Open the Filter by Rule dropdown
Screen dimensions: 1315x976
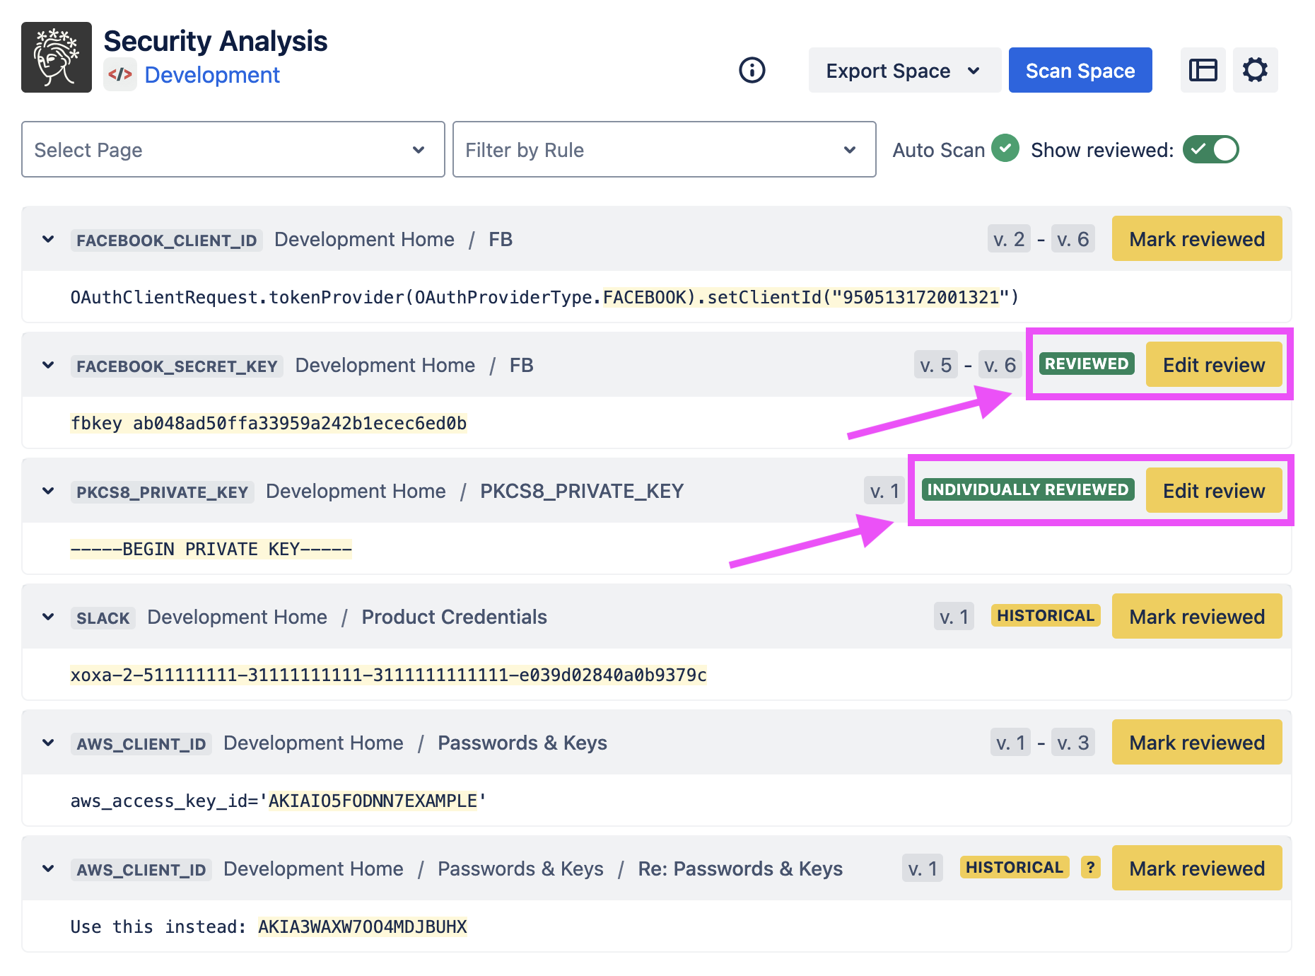(664, 149)
